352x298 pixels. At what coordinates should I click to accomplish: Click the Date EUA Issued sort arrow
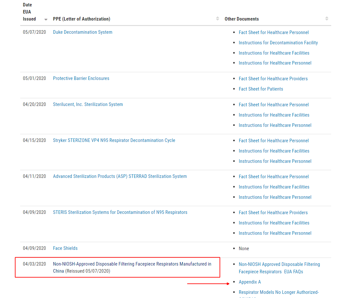(x=46, y=19)
